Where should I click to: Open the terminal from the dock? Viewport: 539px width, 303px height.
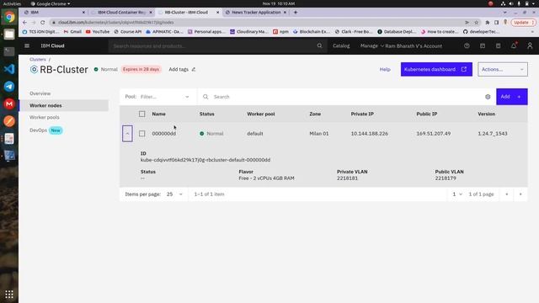(x=9, y=51)
